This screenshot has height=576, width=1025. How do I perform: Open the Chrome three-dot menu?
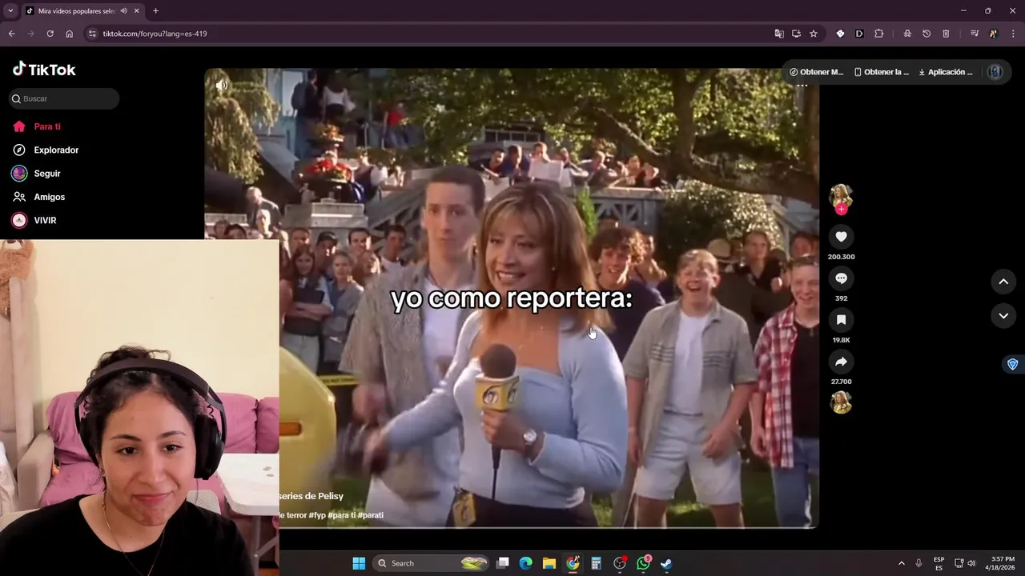[x=1013, y=34]
